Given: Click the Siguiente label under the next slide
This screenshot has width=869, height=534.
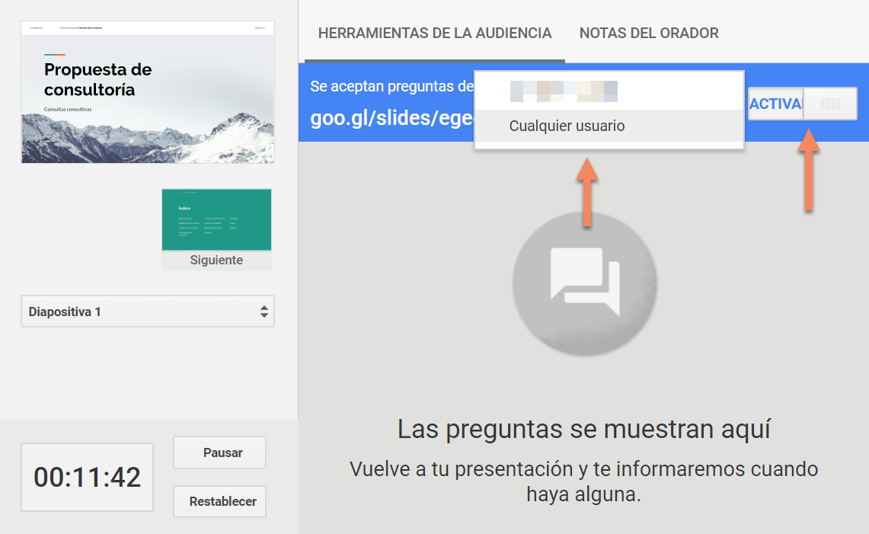Looking at the screenshot, I should pos(216,260).
